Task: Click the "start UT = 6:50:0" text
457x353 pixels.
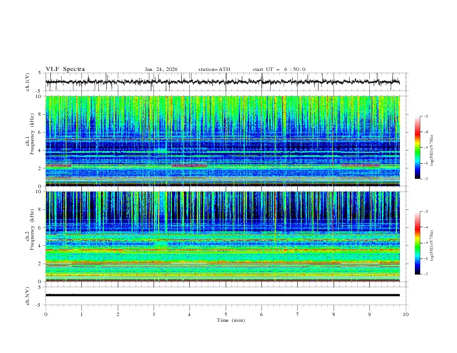Action: 279,69
